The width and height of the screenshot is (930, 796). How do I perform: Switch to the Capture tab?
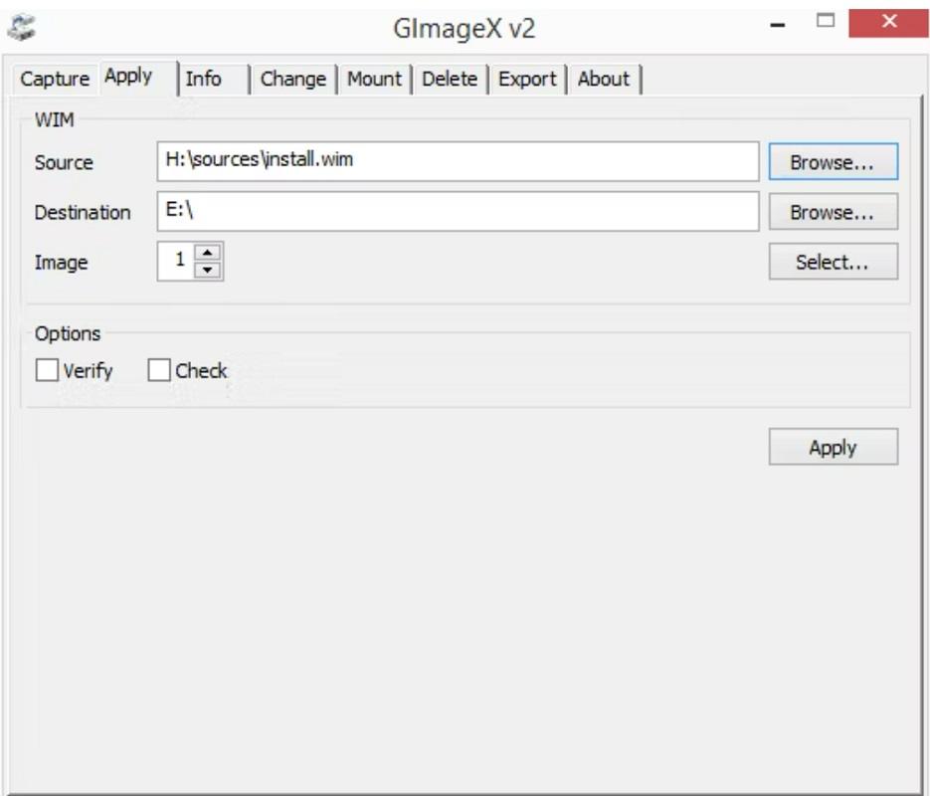click(55, 80)
